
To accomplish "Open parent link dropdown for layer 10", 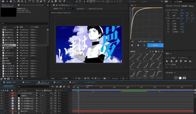I will [x=63, y=111].
